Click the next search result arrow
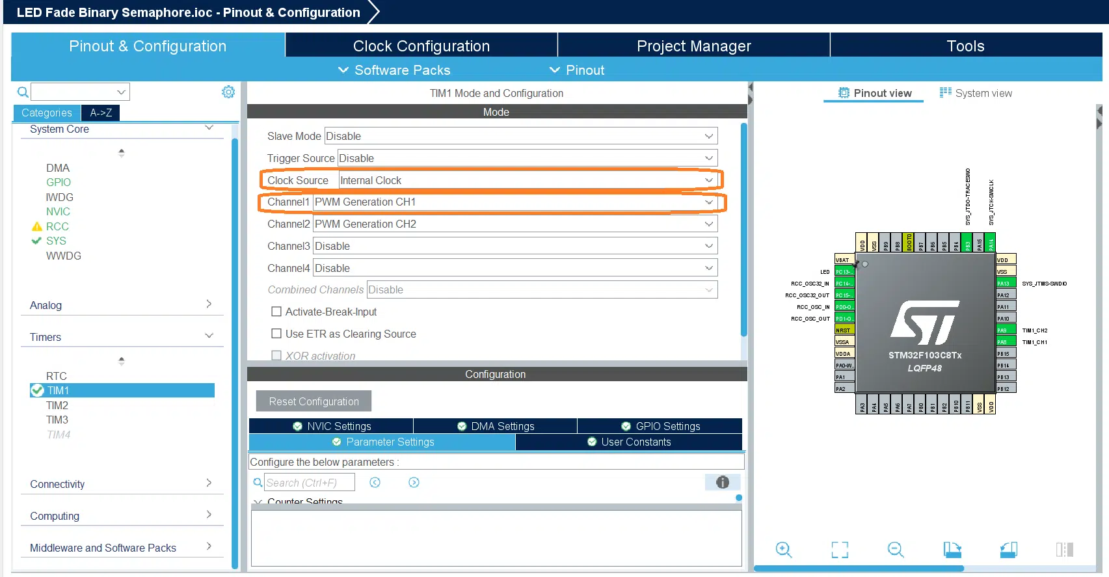Image resolution: width=1109 pixels, height=577 pixels. tap(414, 482)
